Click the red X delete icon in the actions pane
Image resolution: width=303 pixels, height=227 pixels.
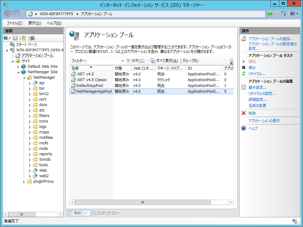point(243,113)
